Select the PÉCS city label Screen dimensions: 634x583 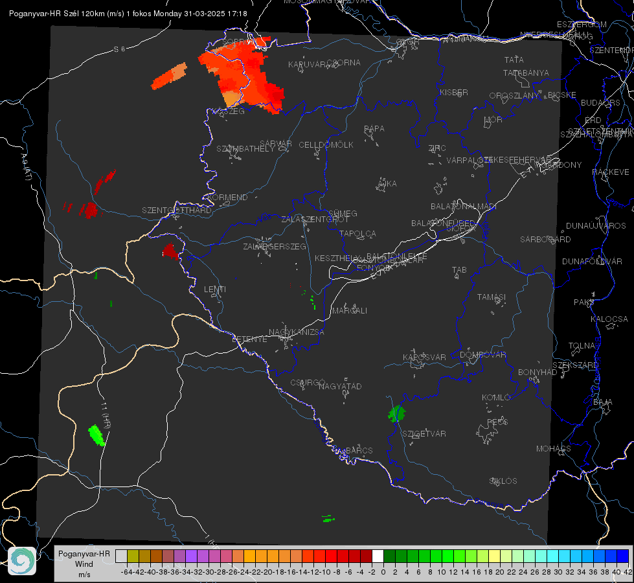tap(497, 422)
